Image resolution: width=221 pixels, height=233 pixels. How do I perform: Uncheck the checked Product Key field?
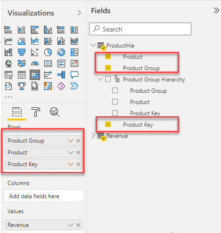pos(108,124)
